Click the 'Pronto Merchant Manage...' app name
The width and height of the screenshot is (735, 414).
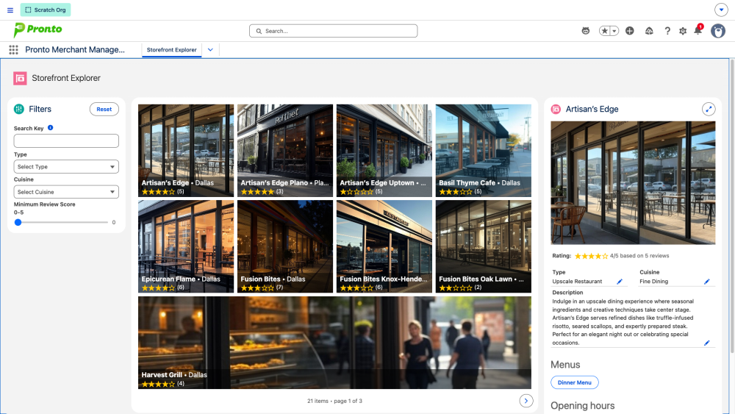pyautogui.click(x=75, y=50)
